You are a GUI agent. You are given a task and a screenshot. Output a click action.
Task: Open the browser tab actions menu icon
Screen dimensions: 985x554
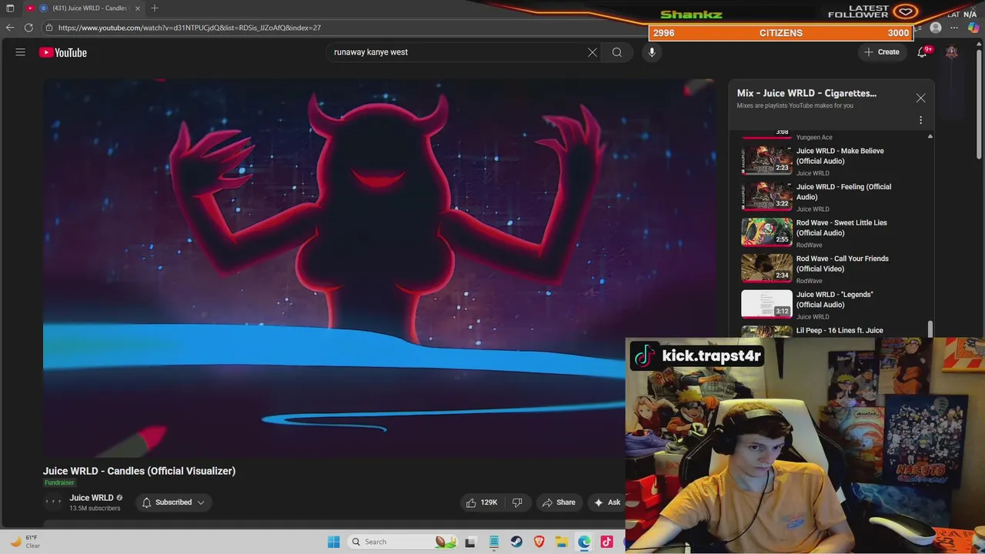tap(10, 8)
